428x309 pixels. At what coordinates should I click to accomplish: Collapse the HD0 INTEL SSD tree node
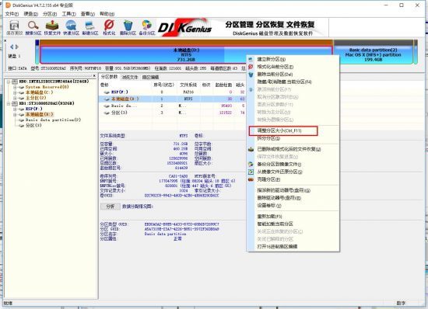pos(9,82)
